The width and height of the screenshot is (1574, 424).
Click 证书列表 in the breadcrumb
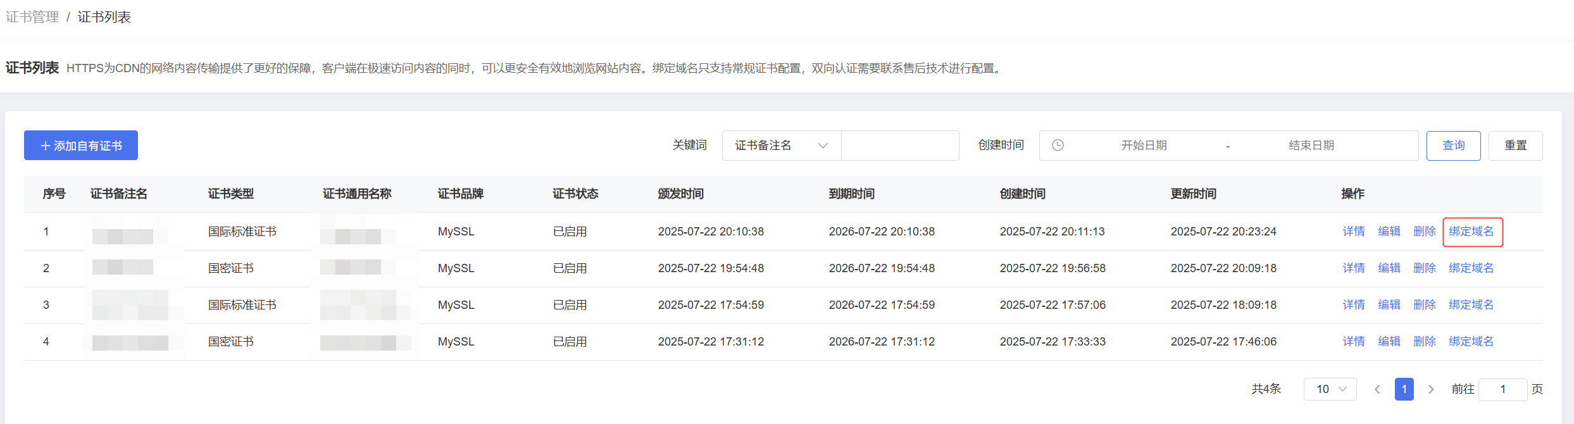pos(104,17)
